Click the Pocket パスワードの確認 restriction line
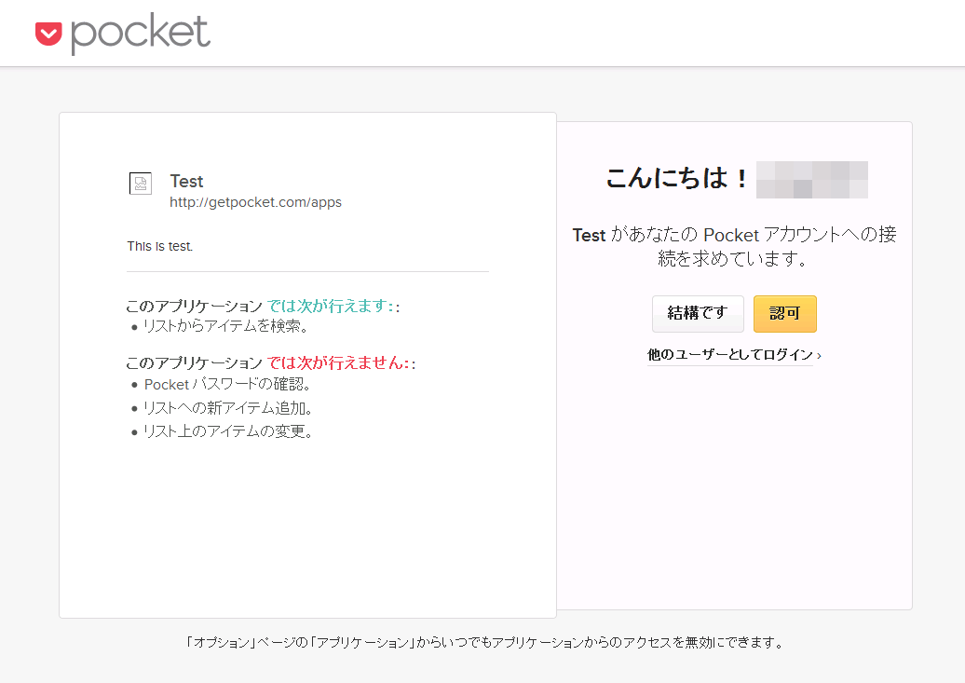The image size is (965, 683). pyautogui.click(x=227, y=384)
